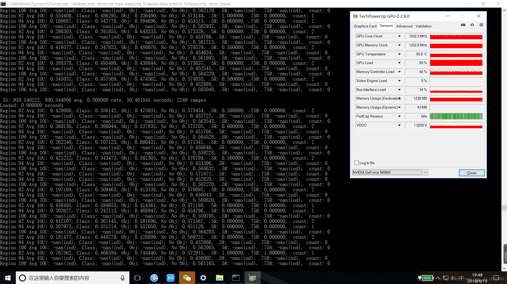
Task: Expand the Memory Controller Load dropdown
Action: [399, 72]
